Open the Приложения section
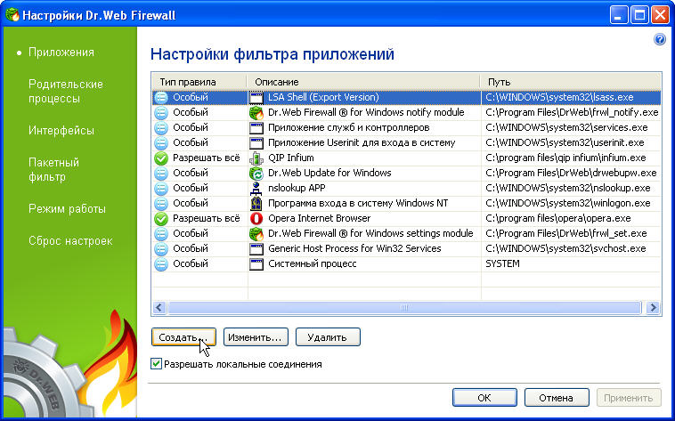The image size is (675, 421). point(61,53)
